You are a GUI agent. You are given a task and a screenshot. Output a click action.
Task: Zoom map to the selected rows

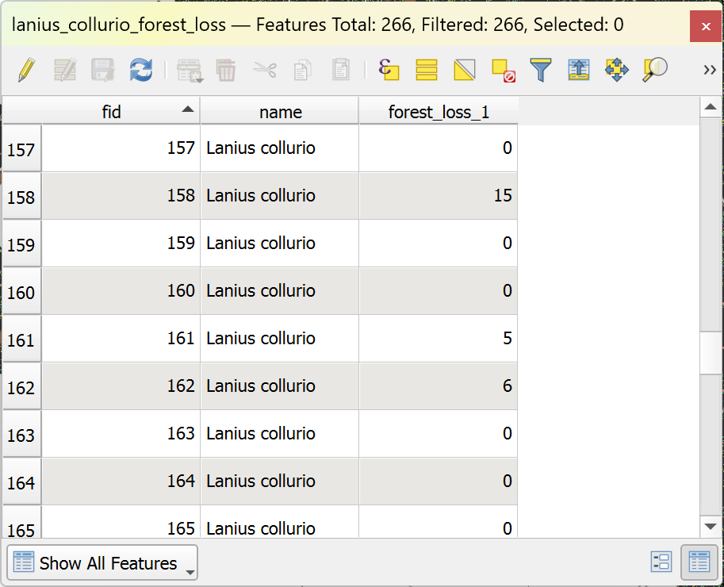[655, 70]
